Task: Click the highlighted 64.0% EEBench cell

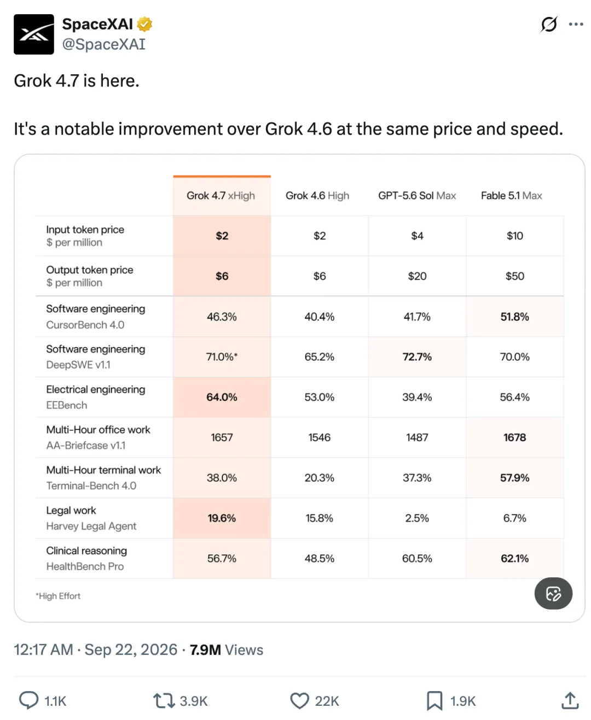Action: click(x=222, y=397)
